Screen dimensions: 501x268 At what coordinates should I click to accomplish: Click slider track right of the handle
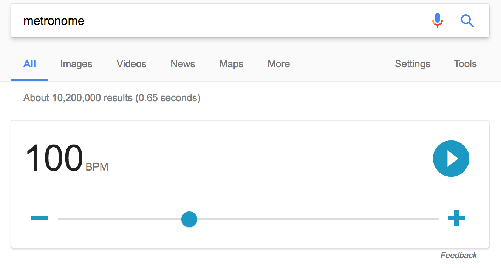point(318,219)
